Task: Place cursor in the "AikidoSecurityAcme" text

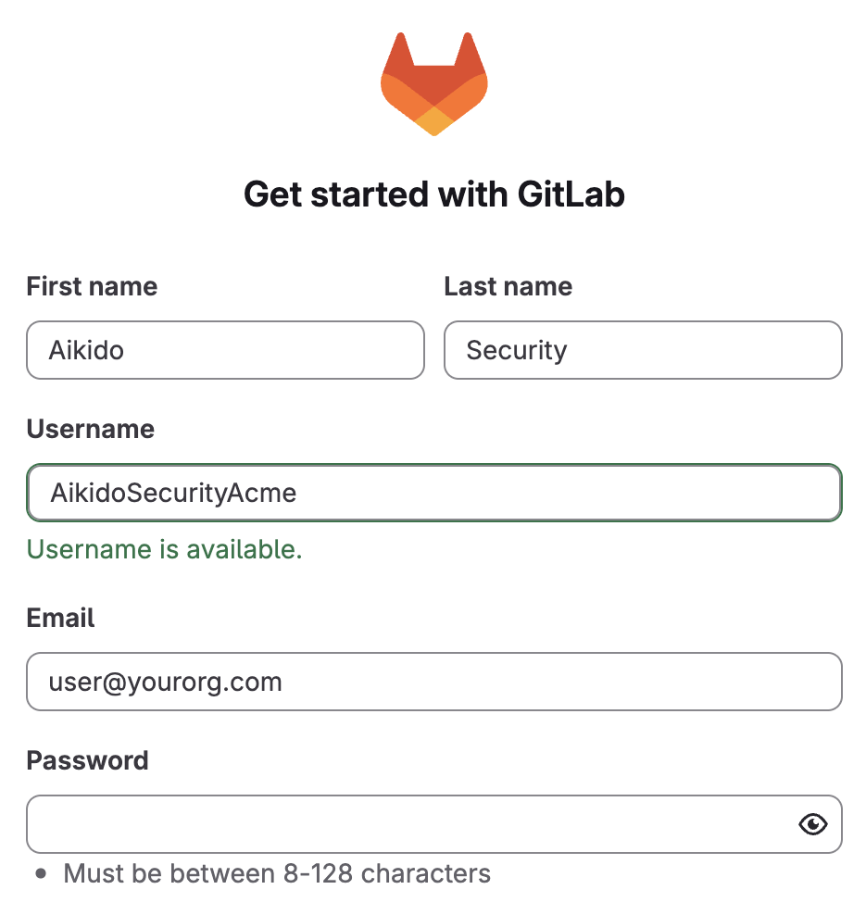Action: (x=173, y=493)
